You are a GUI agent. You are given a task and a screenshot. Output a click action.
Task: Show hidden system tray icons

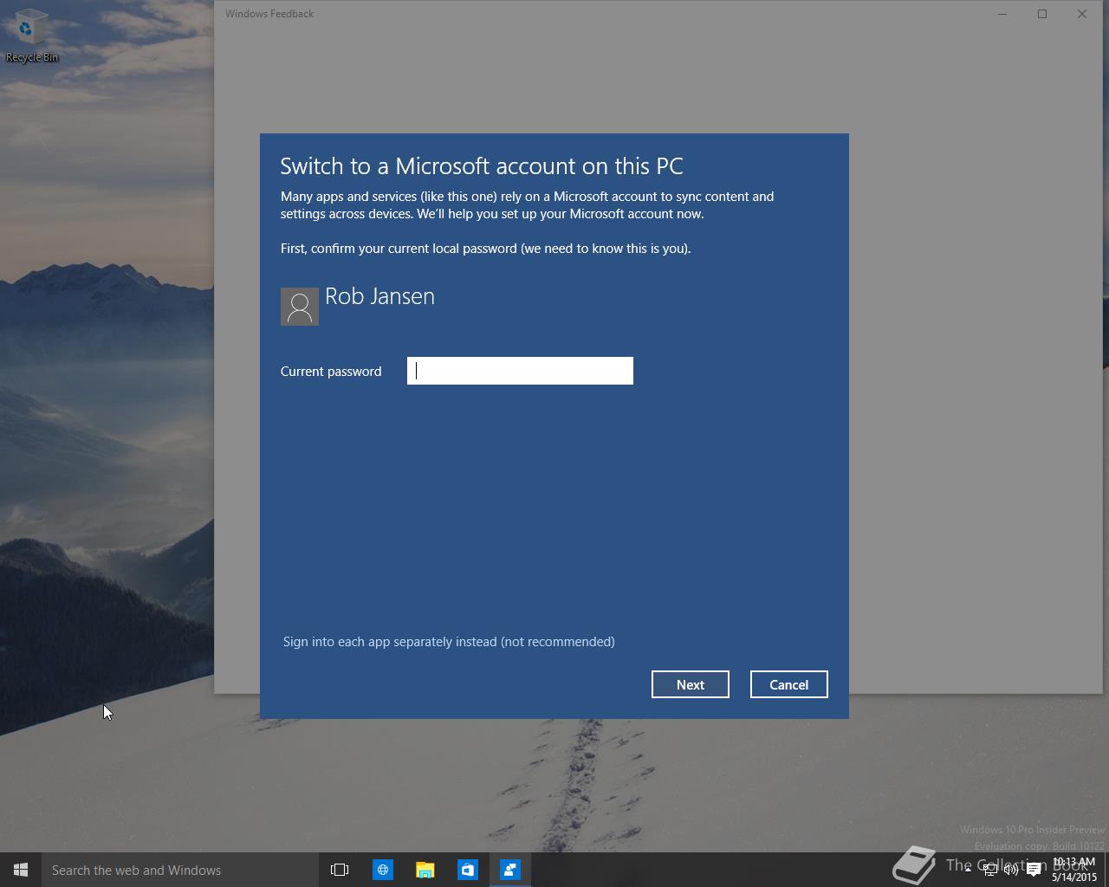tap(968, 870)
